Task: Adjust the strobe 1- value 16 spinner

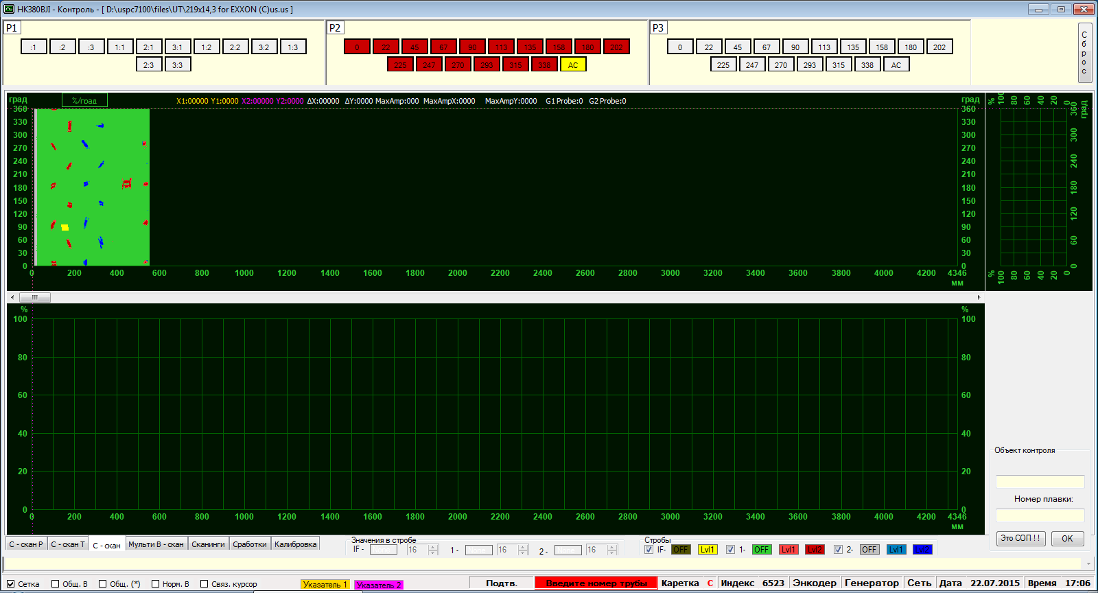Action: click(x=513, y=550)
